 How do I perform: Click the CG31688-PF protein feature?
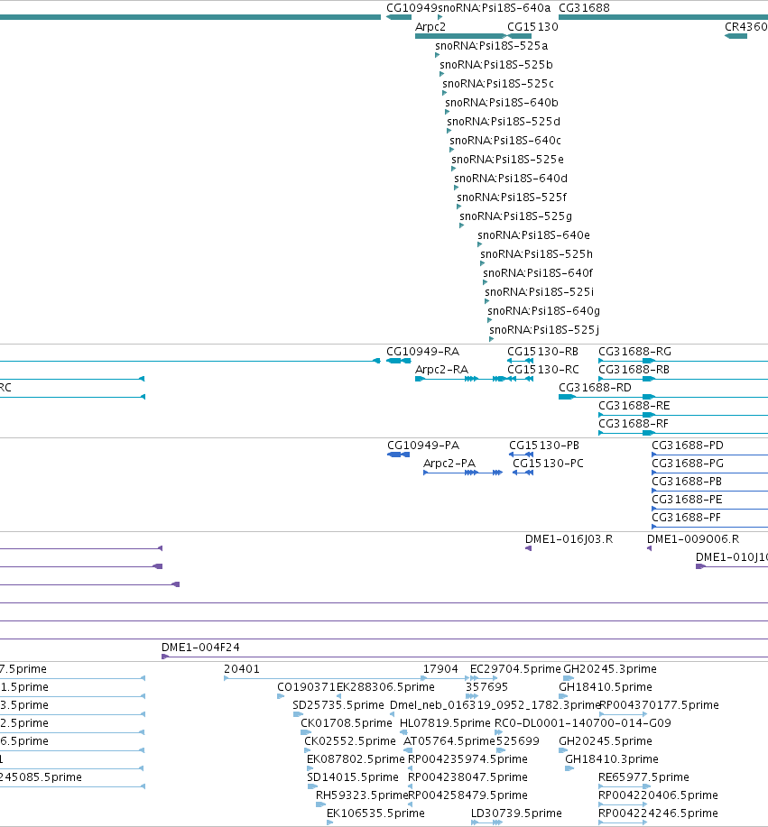click(x=710, y=527)
